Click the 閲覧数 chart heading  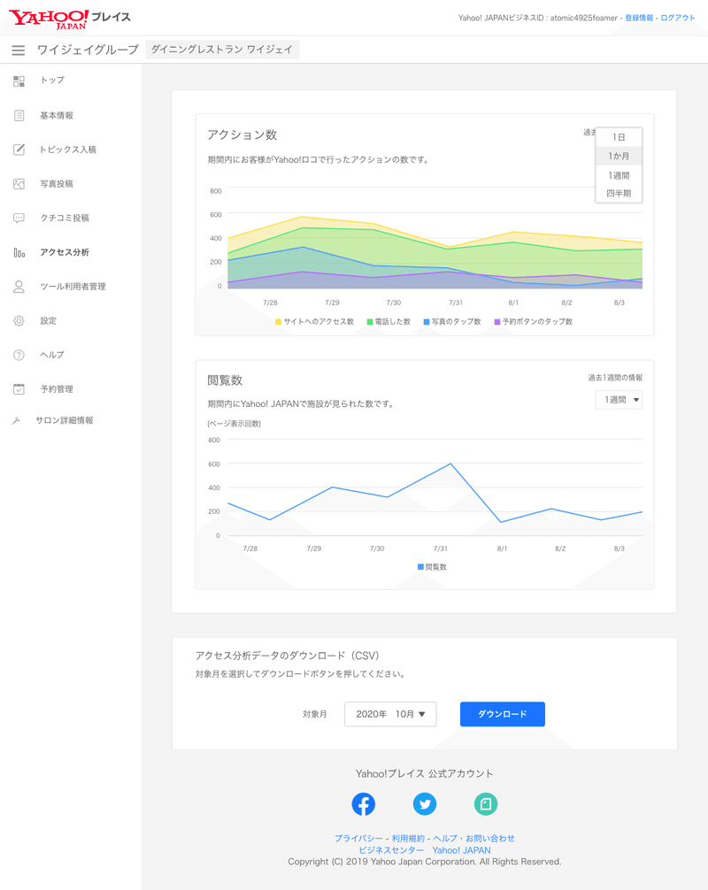[225, 380]
